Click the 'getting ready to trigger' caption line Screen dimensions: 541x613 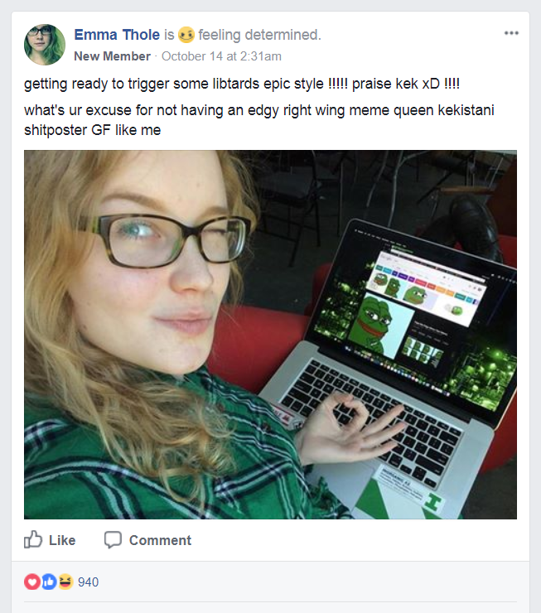click(242, 84)
